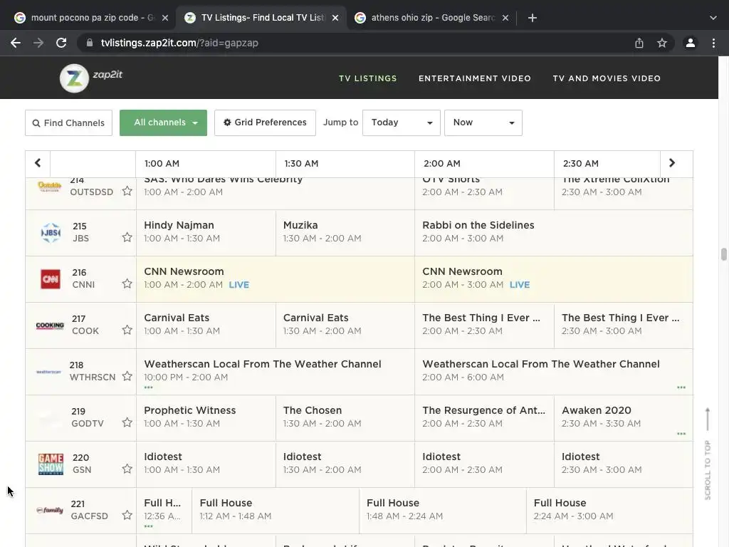Open Carnival Eats 1:30 AM listing
729x547 pixels.
(x=345, y=325)
